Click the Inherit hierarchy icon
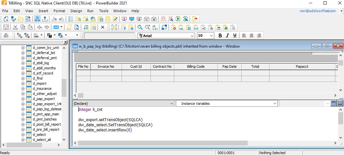 38,19
